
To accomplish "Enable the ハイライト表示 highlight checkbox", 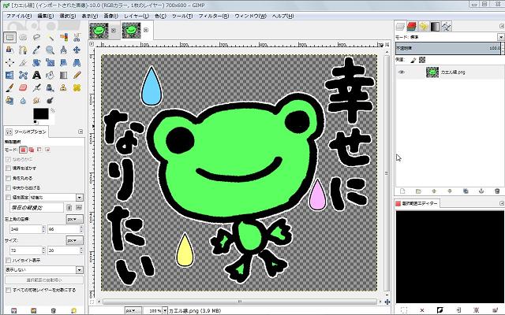I will pos(9,260).
